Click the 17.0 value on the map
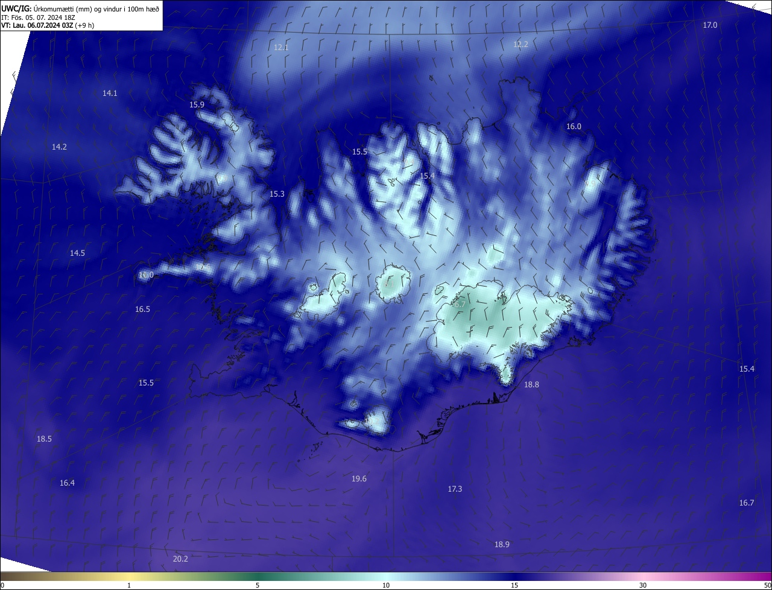The height and width of the screenshot is (590, 772). (x=710, y=25)
